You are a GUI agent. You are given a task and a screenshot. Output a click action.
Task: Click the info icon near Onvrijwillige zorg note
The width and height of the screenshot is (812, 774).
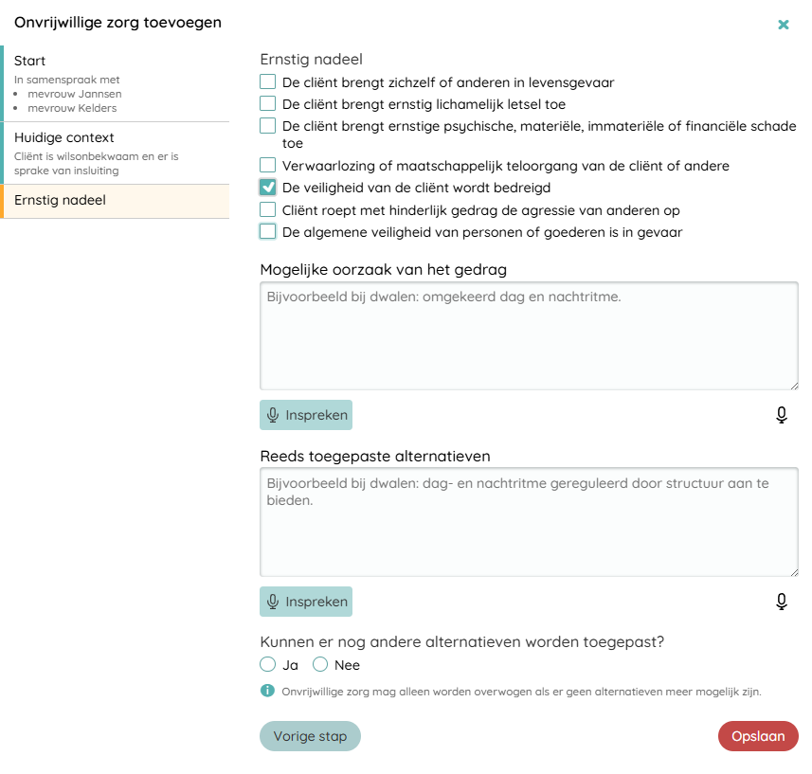[x=267, y=691]
